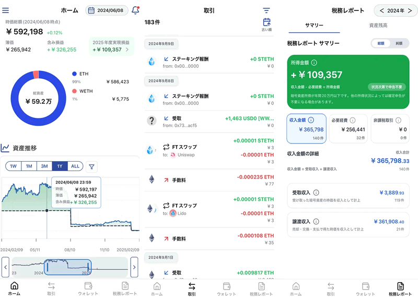Switch the report toggle to 純額
This screenshot has height=301, width=418.
[x=399, y=44]
